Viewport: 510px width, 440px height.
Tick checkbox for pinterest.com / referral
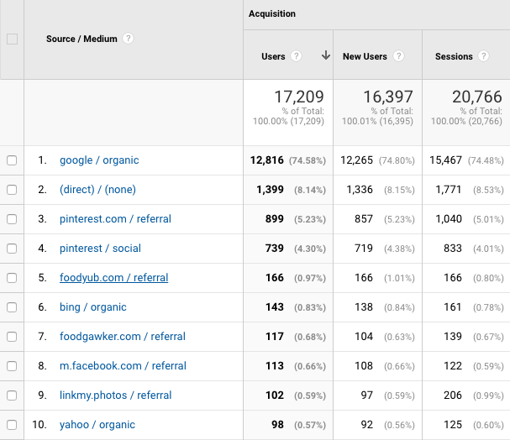click(12, 219)
